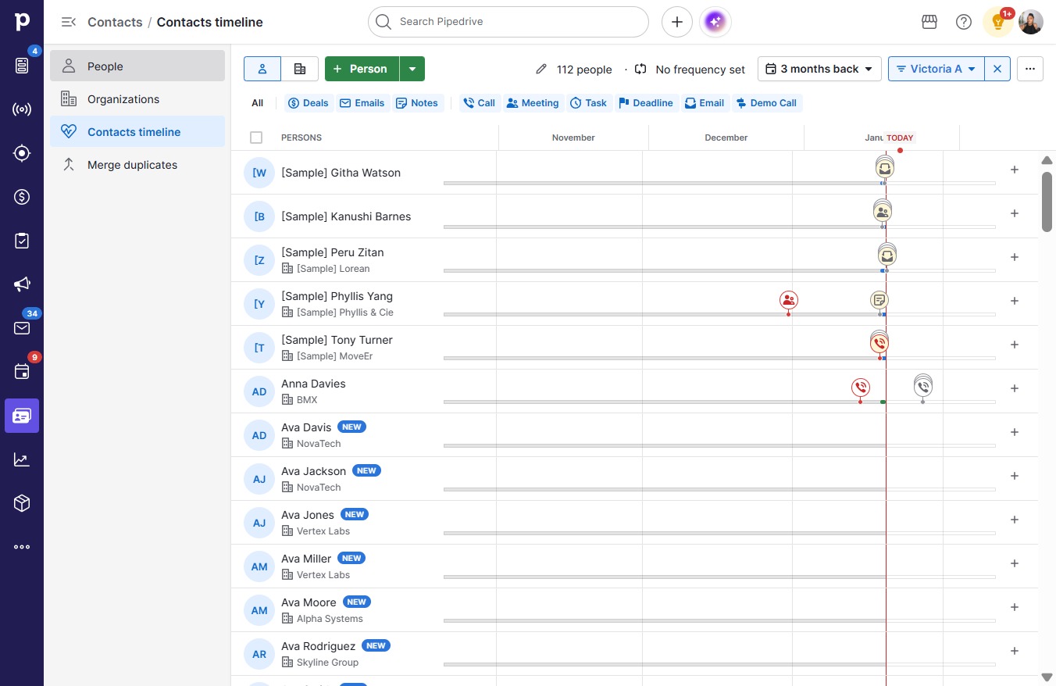The height and width of the screenshot is (686, 1056).
Task: Open the Help question mark icon
Action: pyautogui.click(x=964, y=22)
